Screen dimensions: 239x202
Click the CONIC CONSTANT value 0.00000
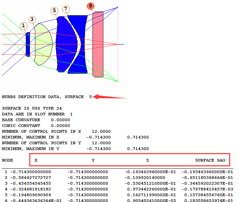coord(61,126)
